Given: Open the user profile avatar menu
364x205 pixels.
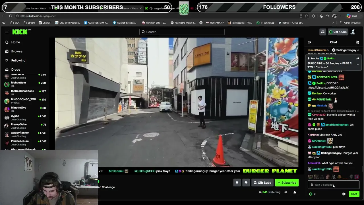Looking at the screenshot, I should (353, 32).
